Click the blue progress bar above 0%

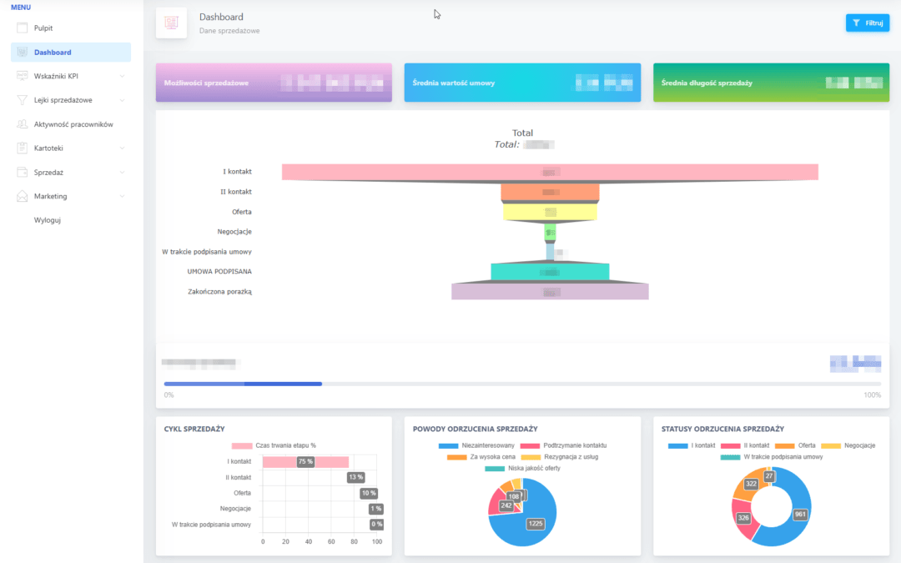point(242,384)
